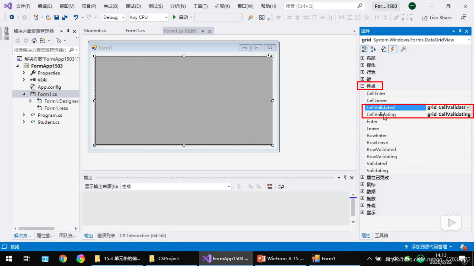Save current file with floppy icon

pyautogui.click(x=57, y=17)
